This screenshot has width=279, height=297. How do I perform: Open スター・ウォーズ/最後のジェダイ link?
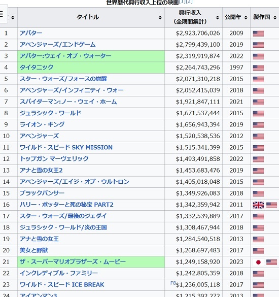63,216
